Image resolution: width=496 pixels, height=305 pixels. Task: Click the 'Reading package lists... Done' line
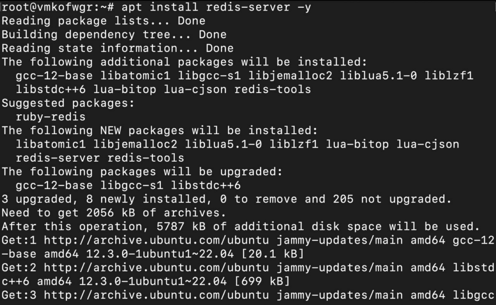tap(104, 21)
